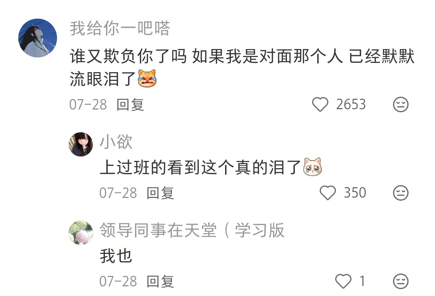Tap the crying orange cat emoji

(147, 79)
